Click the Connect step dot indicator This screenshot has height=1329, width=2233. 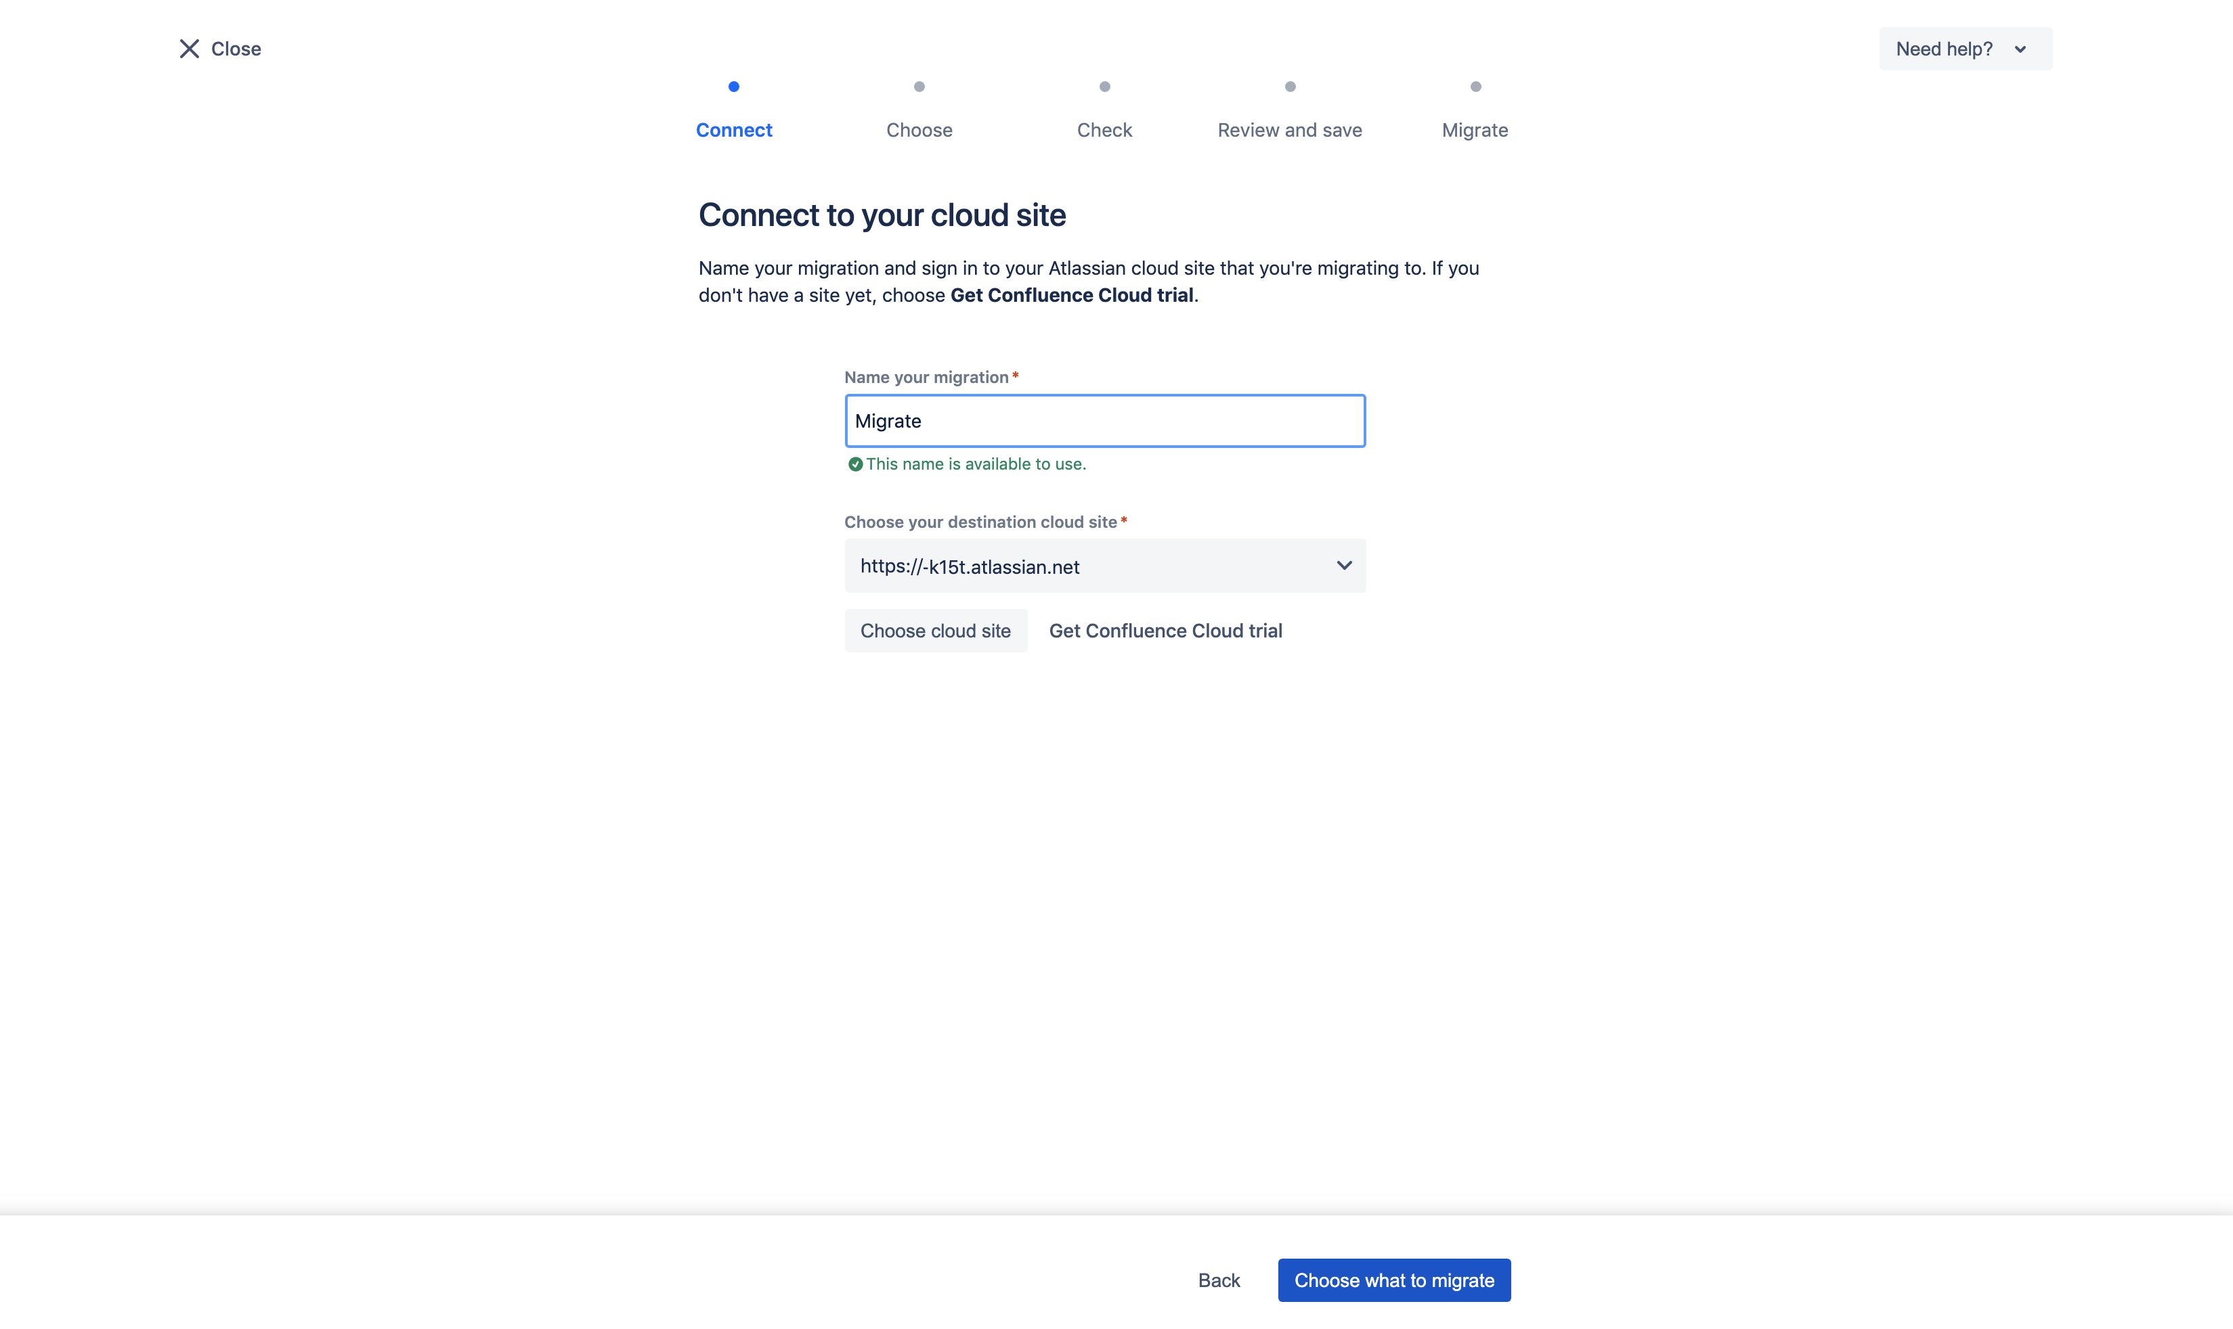point(734,87)
